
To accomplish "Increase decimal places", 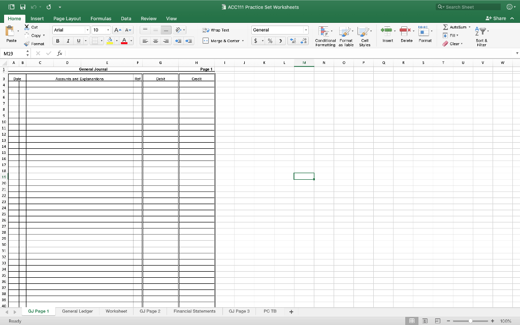I will coord(293,41).
